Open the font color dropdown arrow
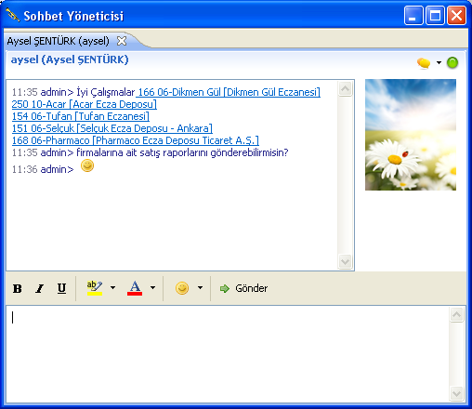Screen dimensions: 472x409 tap(152, 288)
